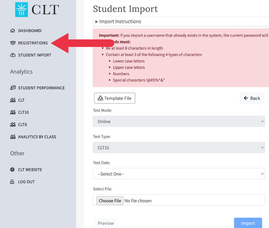Screen dimensions: 269x228
Task: Click the CLT logo at top
Action: pos(37,10)
